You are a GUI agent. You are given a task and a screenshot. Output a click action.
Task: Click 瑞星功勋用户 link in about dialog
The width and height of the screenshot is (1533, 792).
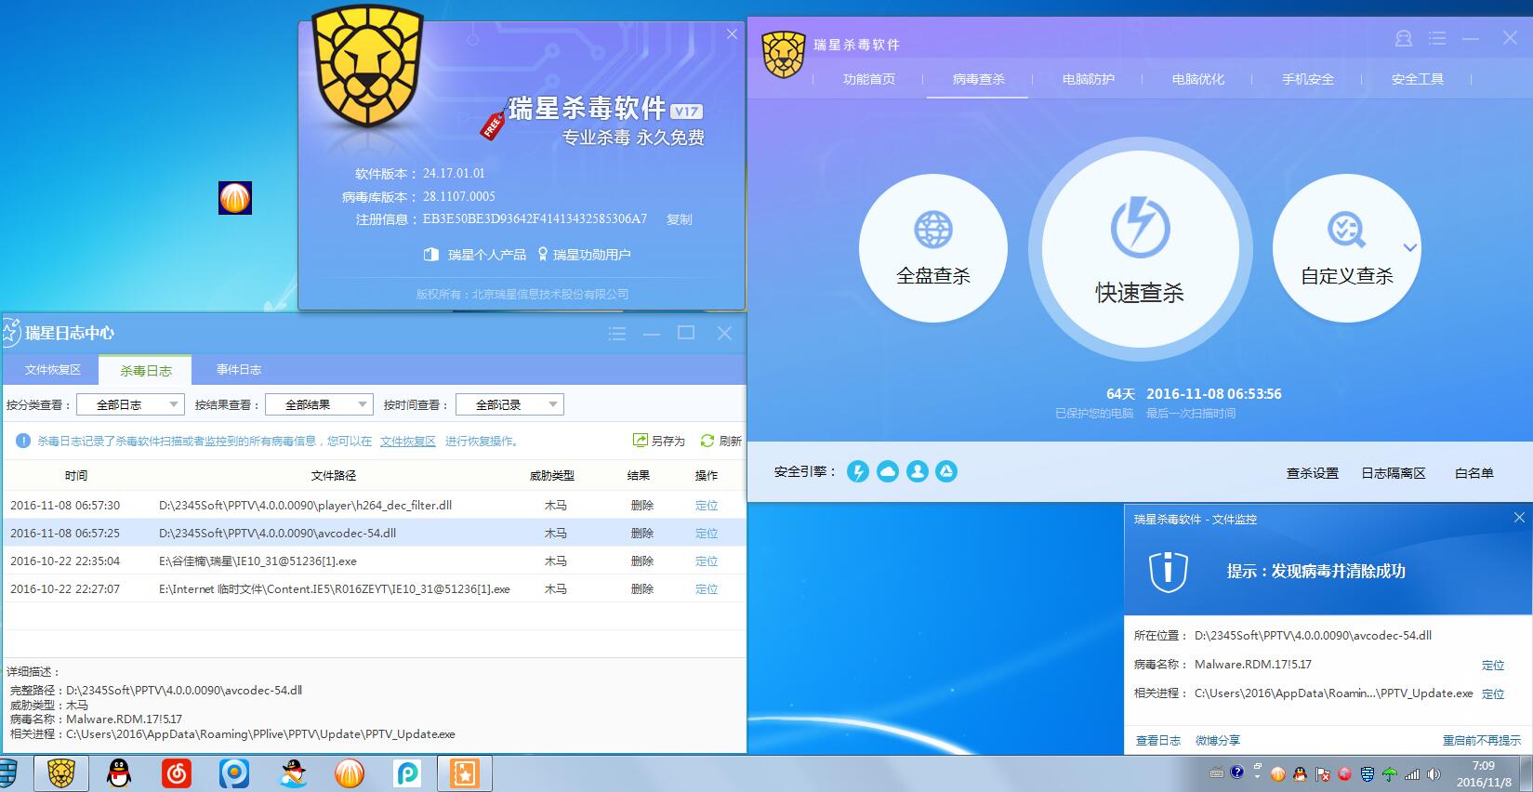click(x=584, y=255)
